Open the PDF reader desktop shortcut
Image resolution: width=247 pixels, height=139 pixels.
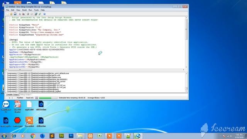tap(17, 107)
